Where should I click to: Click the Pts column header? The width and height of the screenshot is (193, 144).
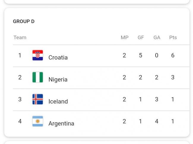173,38
